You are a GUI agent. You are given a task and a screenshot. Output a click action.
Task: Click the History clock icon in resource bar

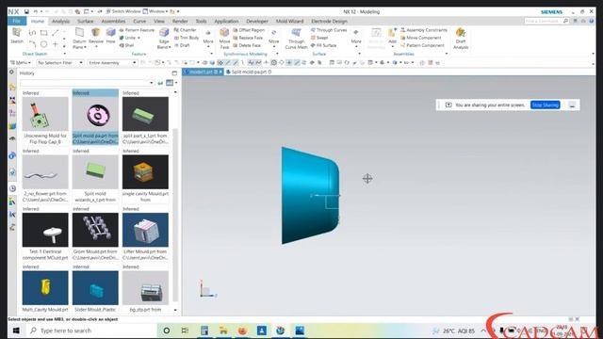pyautogui.click(x=12, y=188)
